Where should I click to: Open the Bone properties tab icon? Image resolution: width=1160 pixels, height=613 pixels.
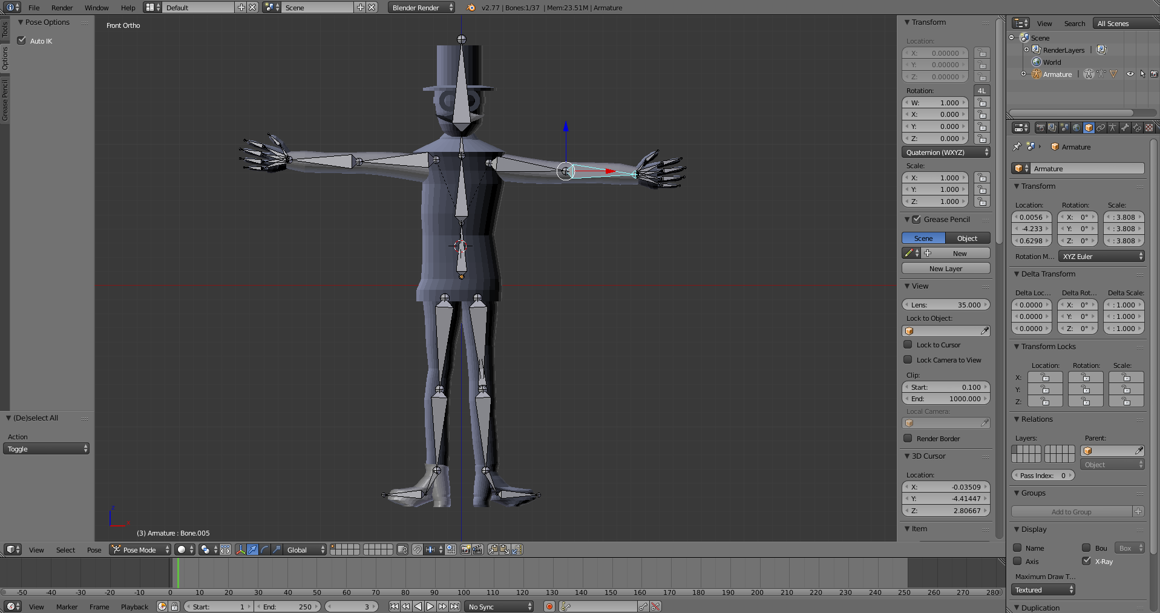[1125, 128]
